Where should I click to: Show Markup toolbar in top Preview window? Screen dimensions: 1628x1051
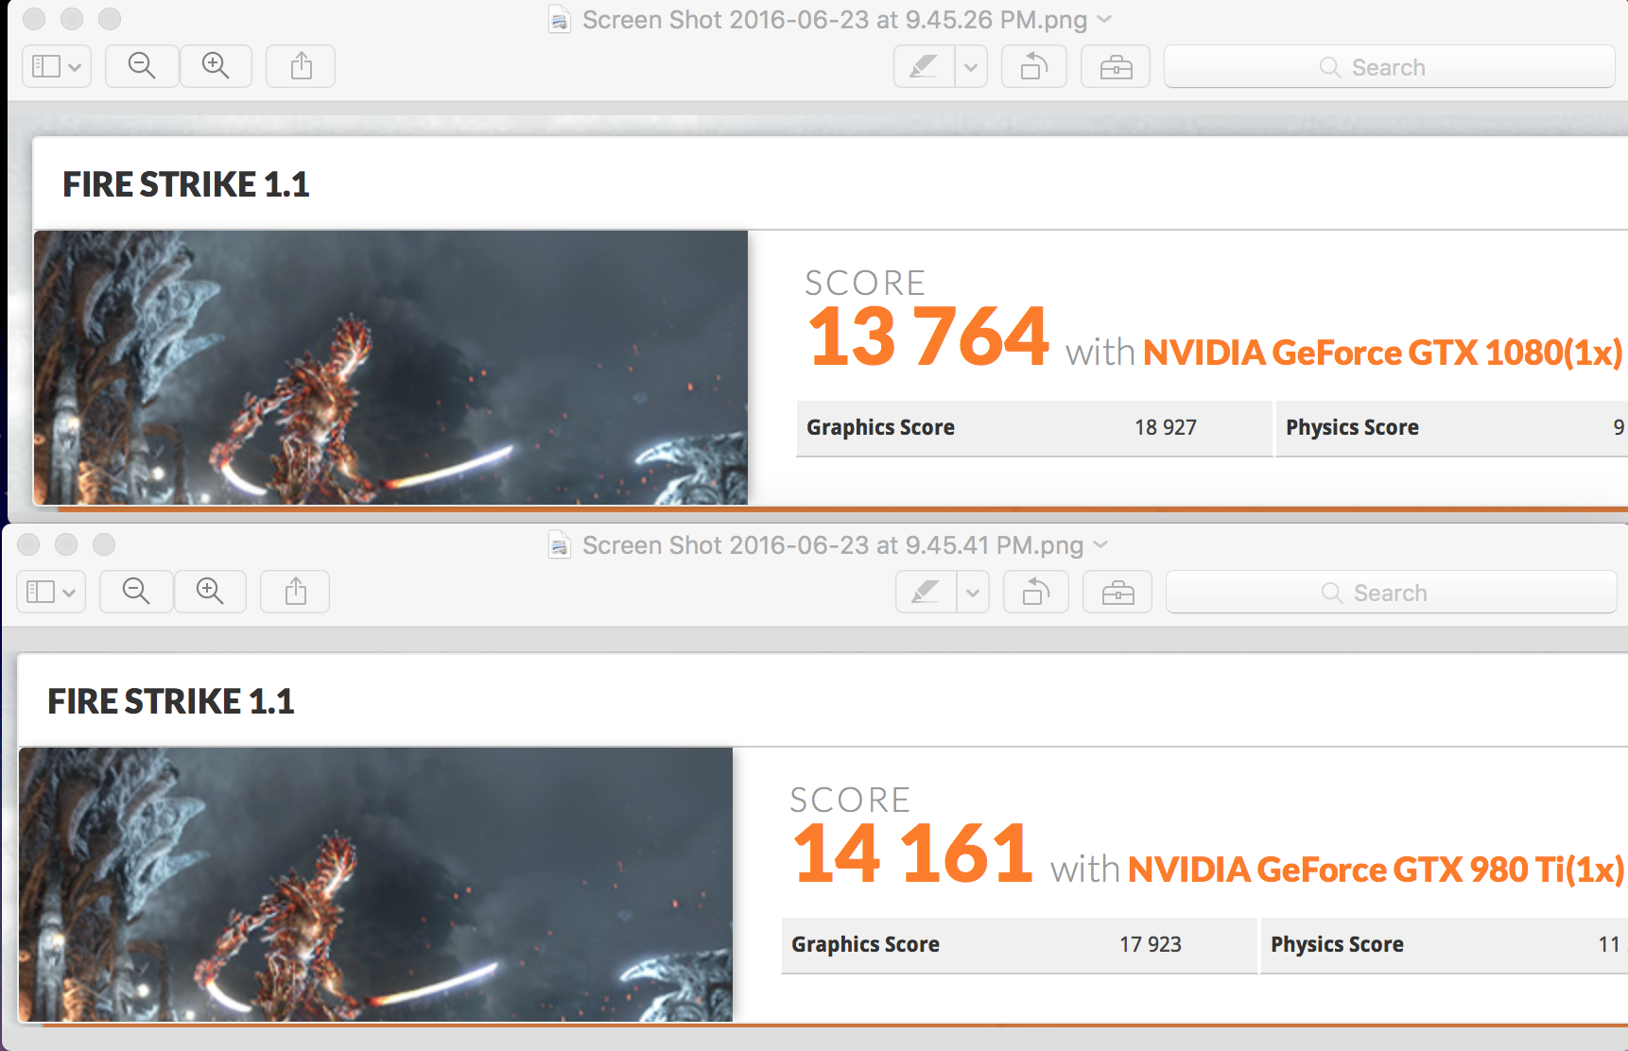1116,67
